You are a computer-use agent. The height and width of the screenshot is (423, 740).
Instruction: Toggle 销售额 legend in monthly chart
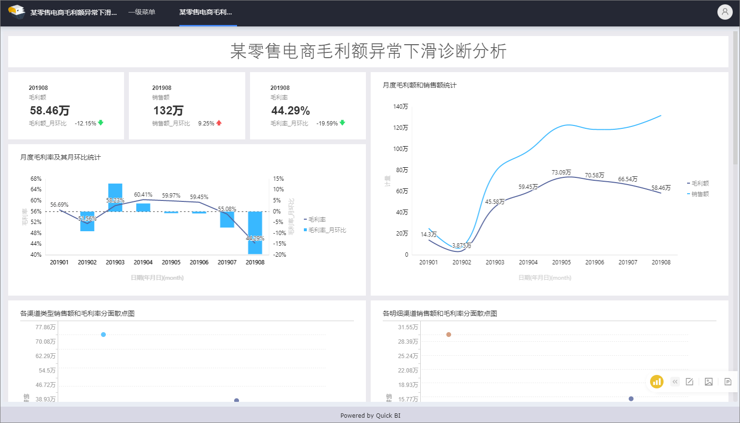click(x=698, y=194)
